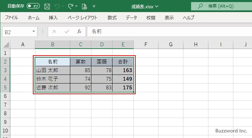Select row 8 header
Screen dimensions: 252x138
pyautogui.click(x=5, y=114)
